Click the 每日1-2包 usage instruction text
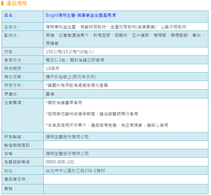 (x=75, y=60)
